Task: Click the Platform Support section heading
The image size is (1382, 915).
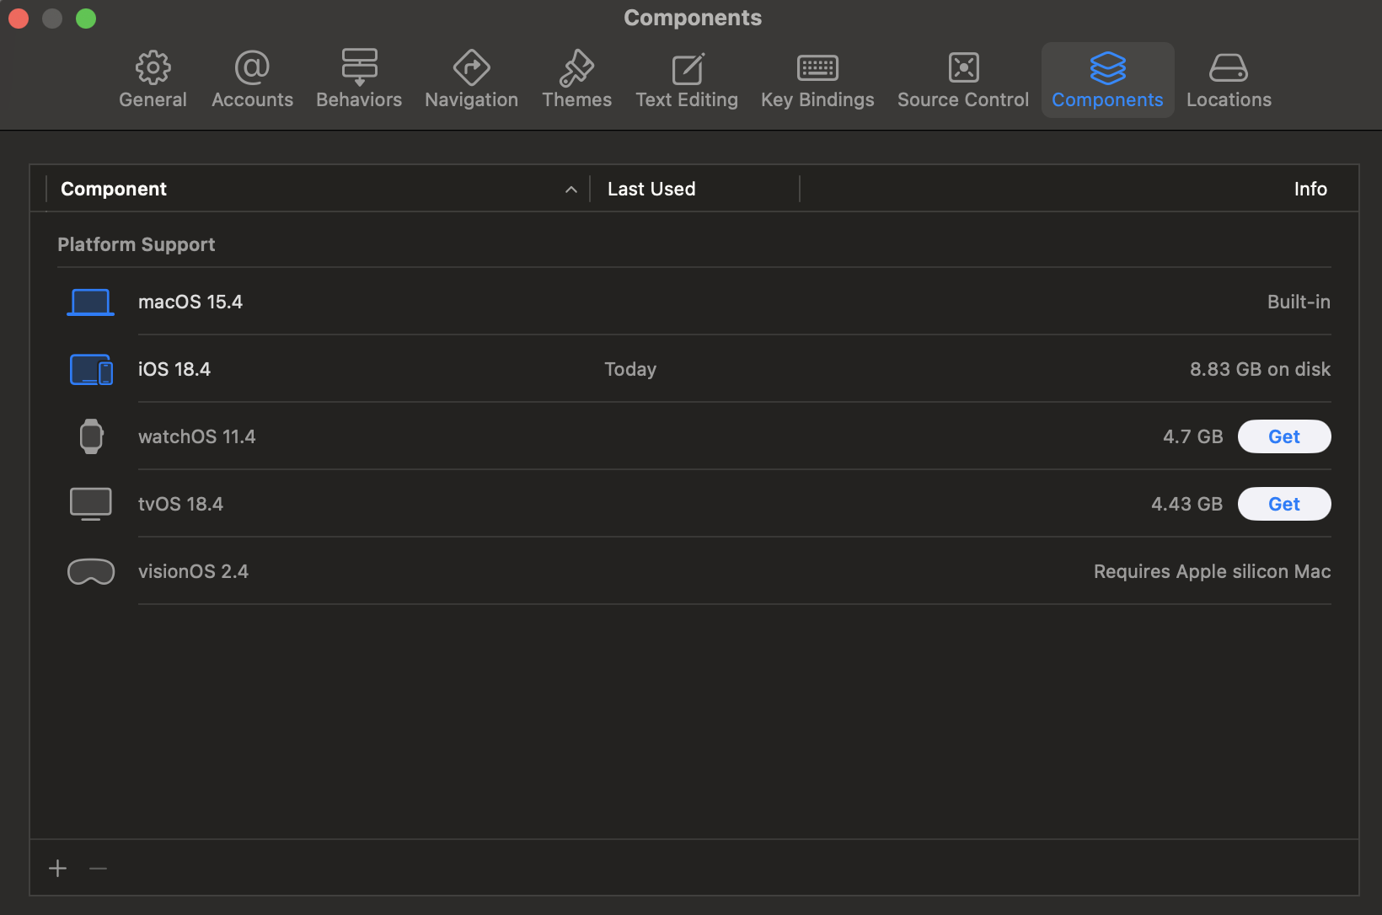Action: (137, 244)
